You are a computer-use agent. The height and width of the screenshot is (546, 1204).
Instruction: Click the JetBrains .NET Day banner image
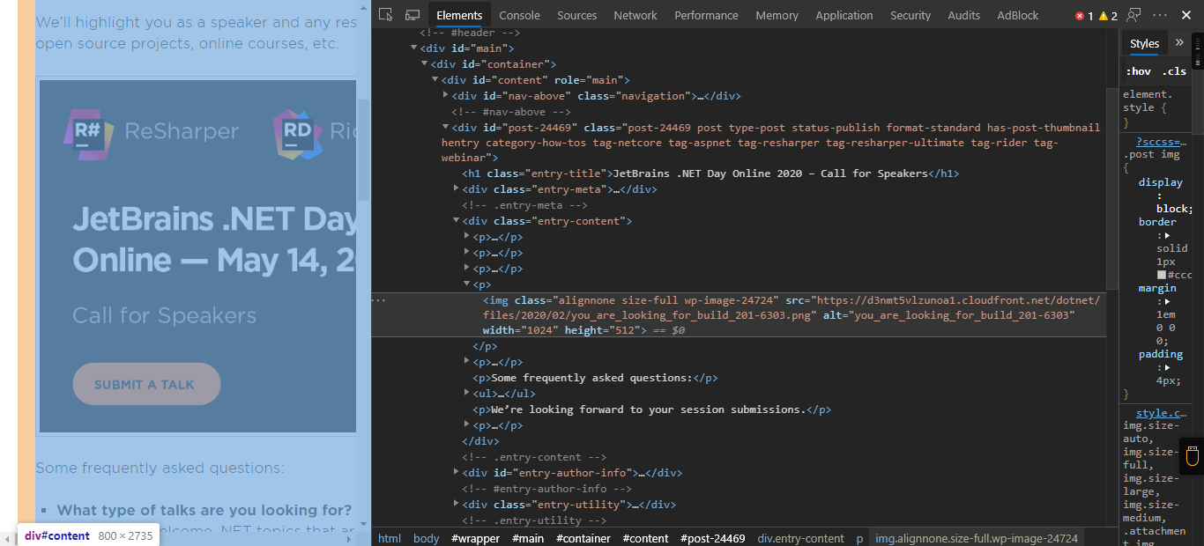(197, 256)
